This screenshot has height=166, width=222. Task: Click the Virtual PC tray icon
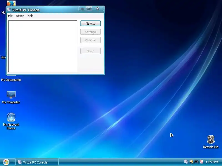pyautogui.click(x=186, y=162)
